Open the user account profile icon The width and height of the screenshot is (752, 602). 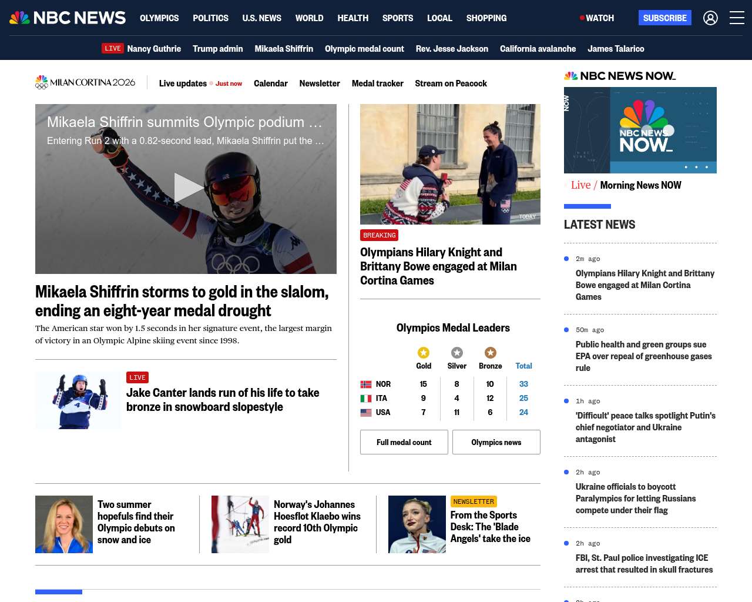(x=710, y=18)
